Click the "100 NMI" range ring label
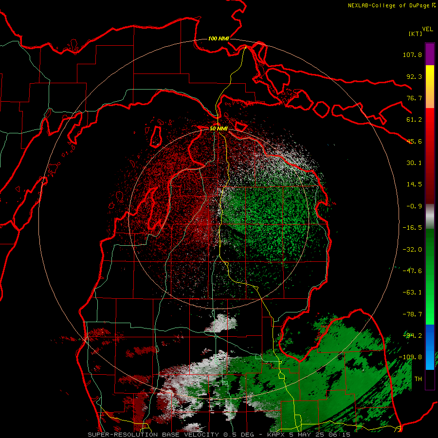 [x=219, y=38]
